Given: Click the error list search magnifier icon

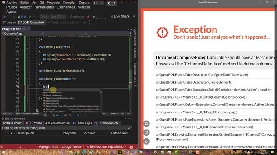Looking at the screenshot, I should (129, 128).
